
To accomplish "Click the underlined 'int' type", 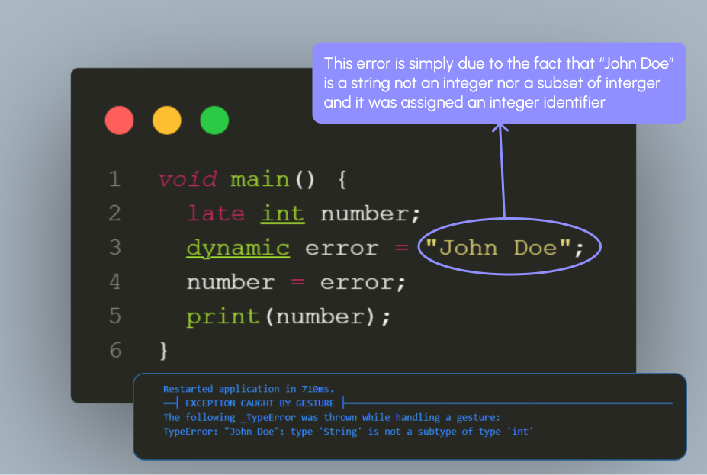I will click(283, 213).
